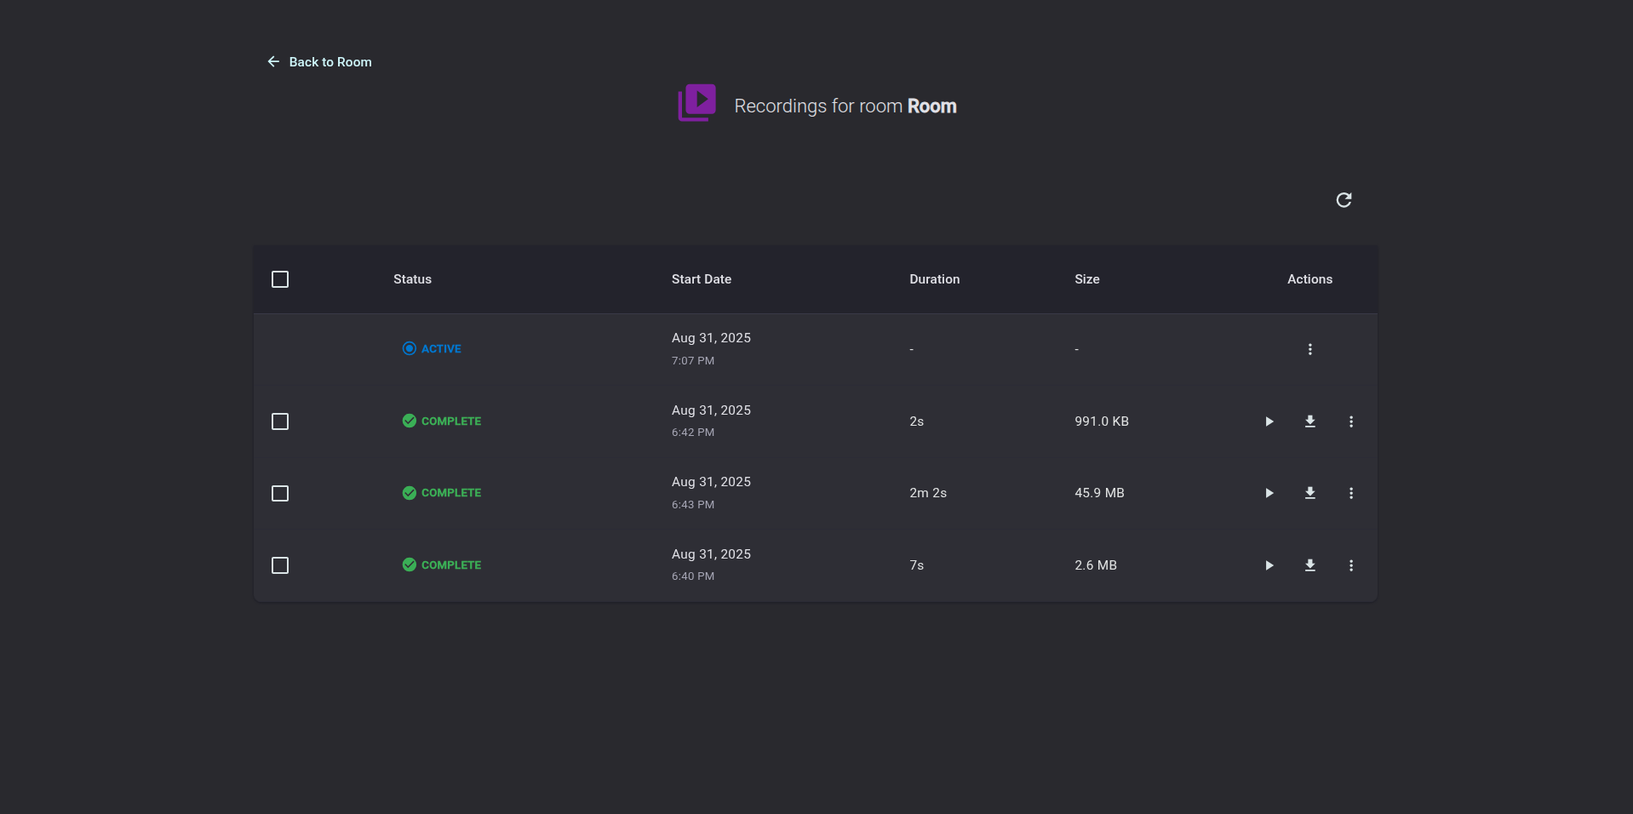1633x814 pixels.
Task: Download the 45.9 MB recording
Action: [1309, 493]
